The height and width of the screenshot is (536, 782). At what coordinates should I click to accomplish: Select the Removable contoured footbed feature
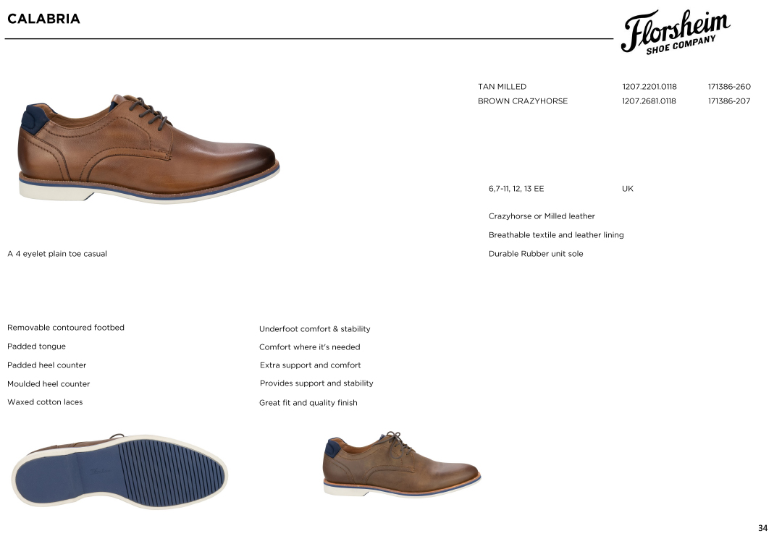66,327
